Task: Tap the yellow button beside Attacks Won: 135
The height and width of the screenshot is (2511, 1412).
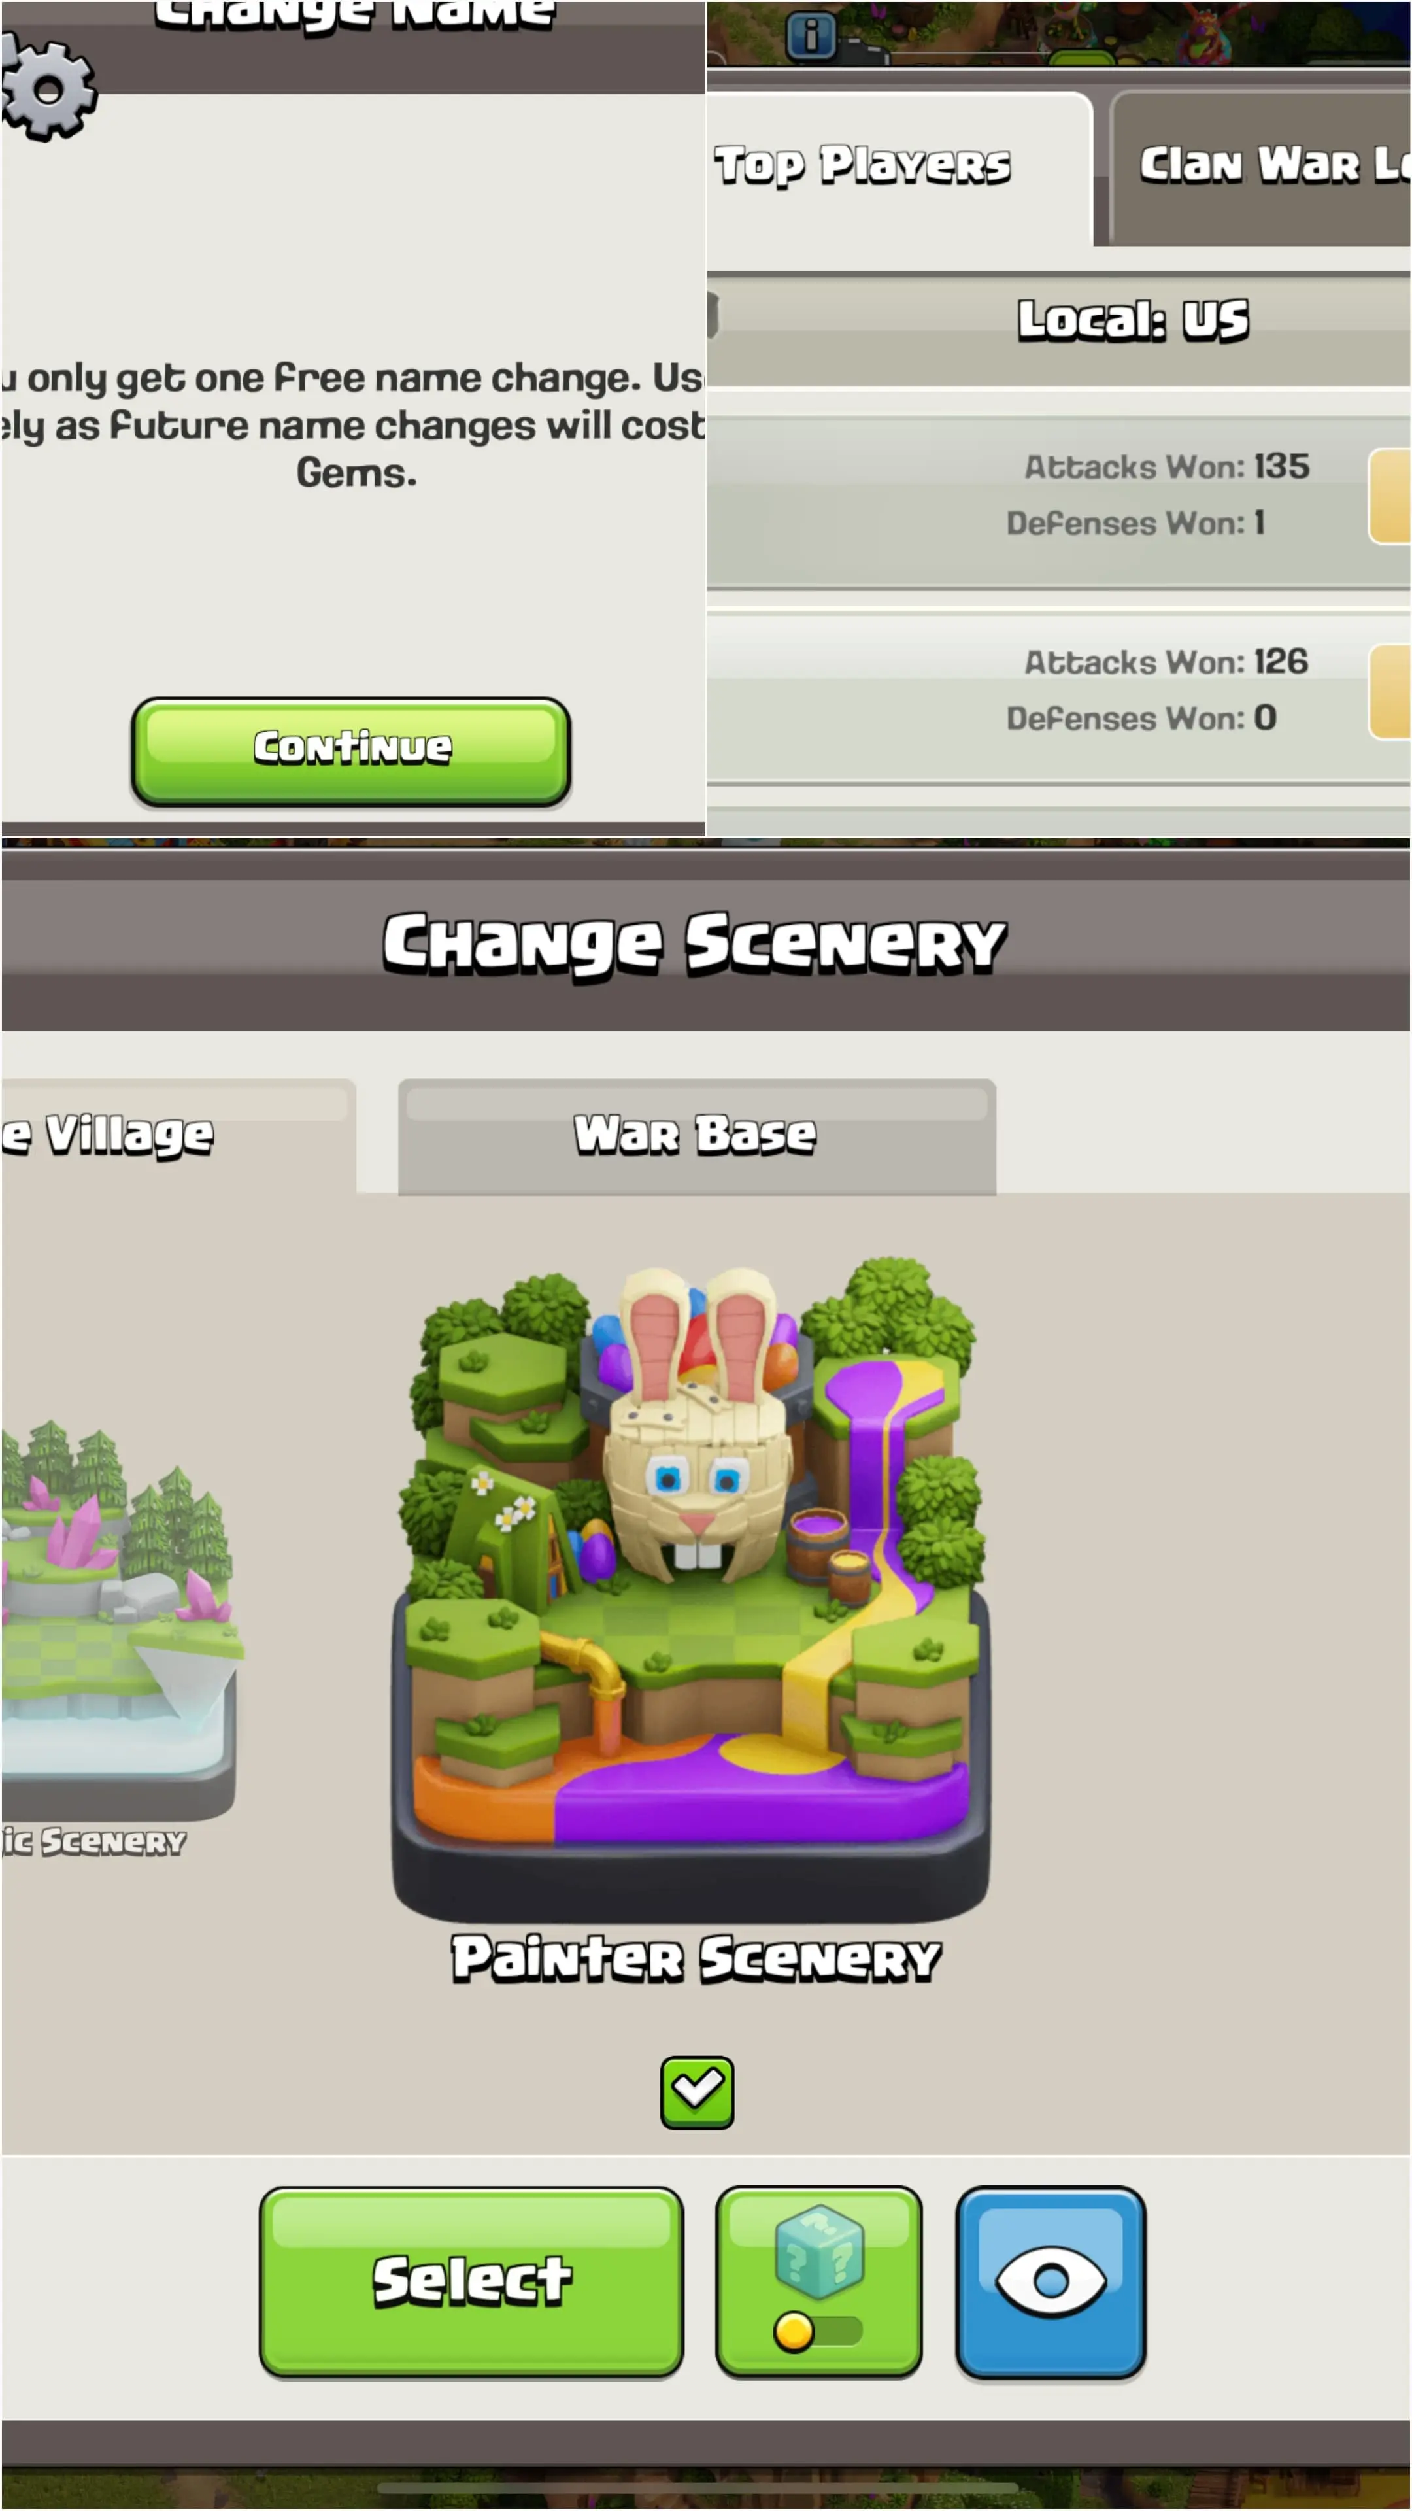Action: point(1390,495)
